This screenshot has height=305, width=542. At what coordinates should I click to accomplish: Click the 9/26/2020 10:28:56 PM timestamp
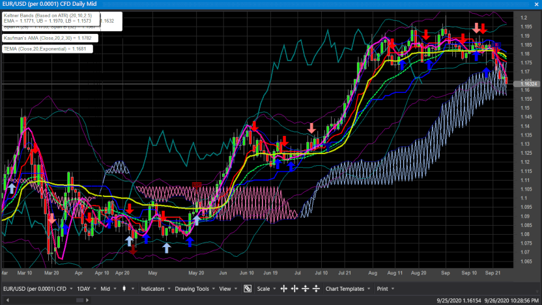(x=511, y=300)
